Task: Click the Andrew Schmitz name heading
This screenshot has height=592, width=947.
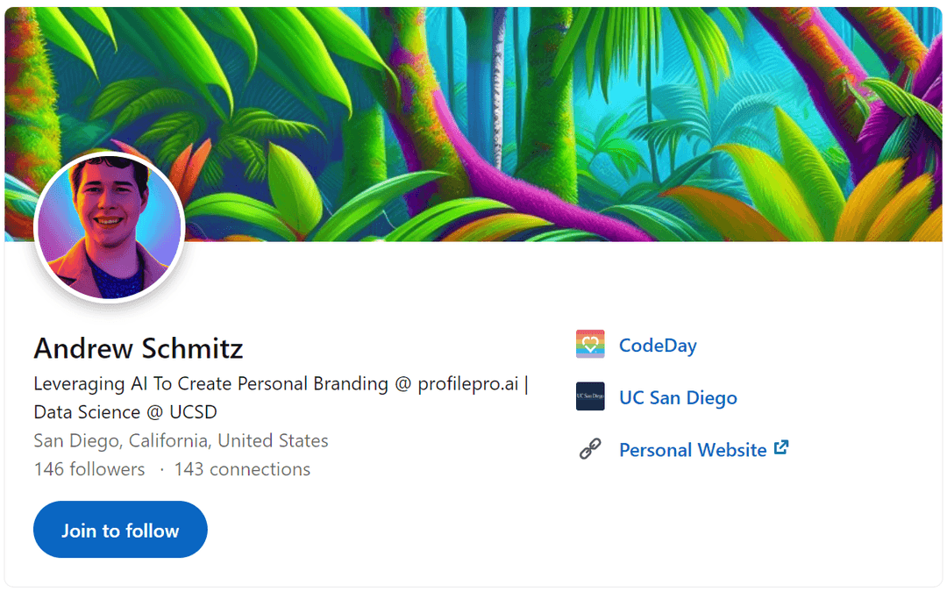Action: pyautogui.click(x=139, y=349)
